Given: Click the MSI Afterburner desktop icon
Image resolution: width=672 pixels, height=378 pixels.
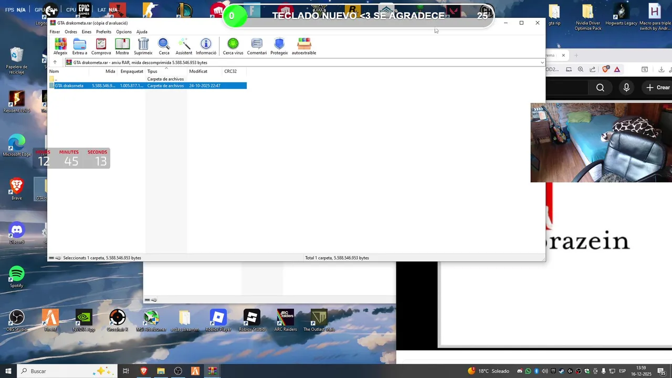Looking at the screenshot, I should 151,321.
